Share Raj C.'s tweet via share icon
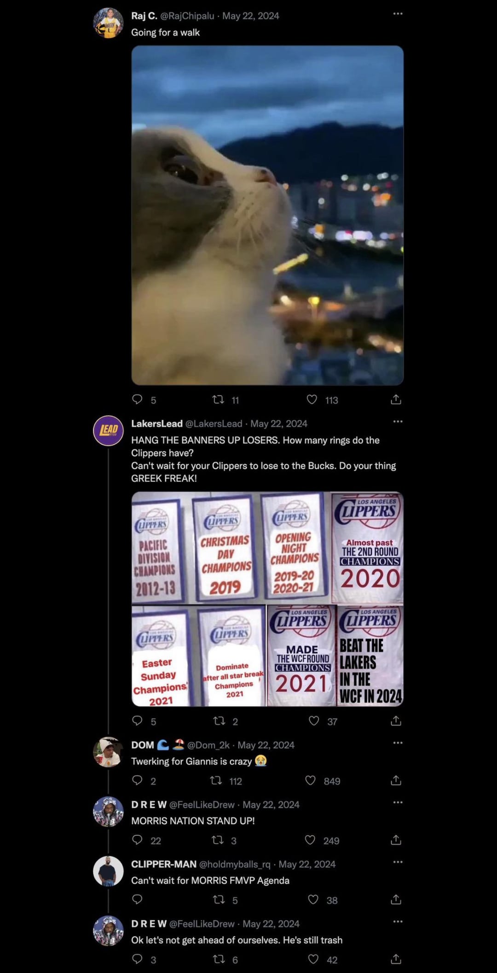The image size is (497, 973). pyautogui.click(x=396, y=399)
